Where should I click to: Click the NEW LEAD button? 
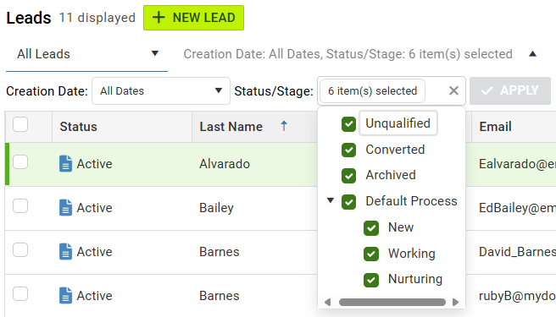click(x=193, y=18)
